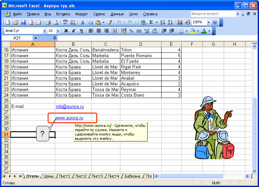Switch to the Лист3 sheet tab
The width and height of the screenshot is (259, 187).
(97, 176)
